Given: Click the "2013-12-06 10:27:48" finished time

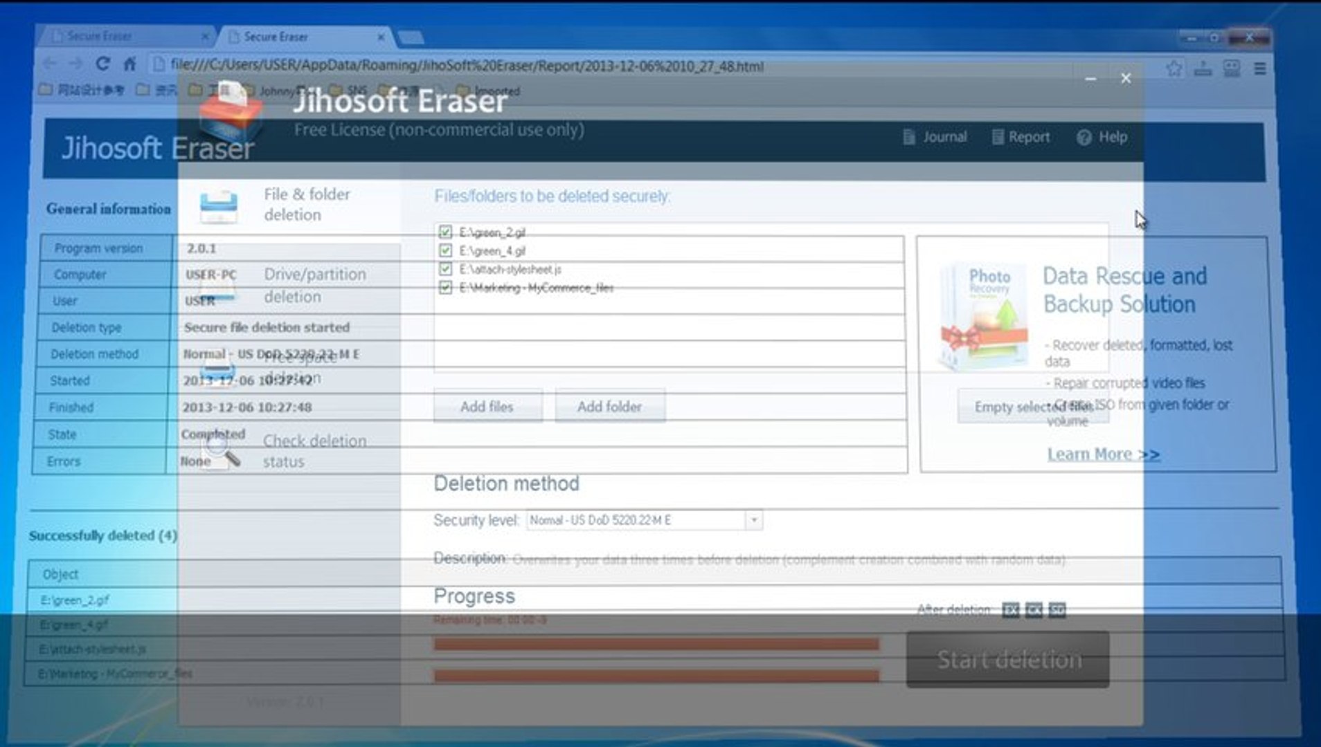Looking at the screenshot, I should click(247, 407).
